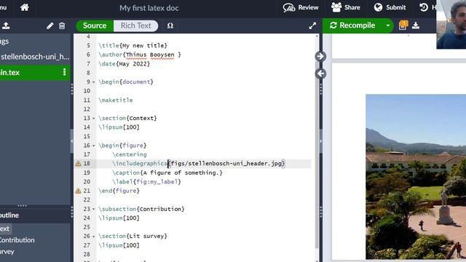Click the \includegraphics path on line 18
This screenshot has width=466, height=262.
pos(227,163)
